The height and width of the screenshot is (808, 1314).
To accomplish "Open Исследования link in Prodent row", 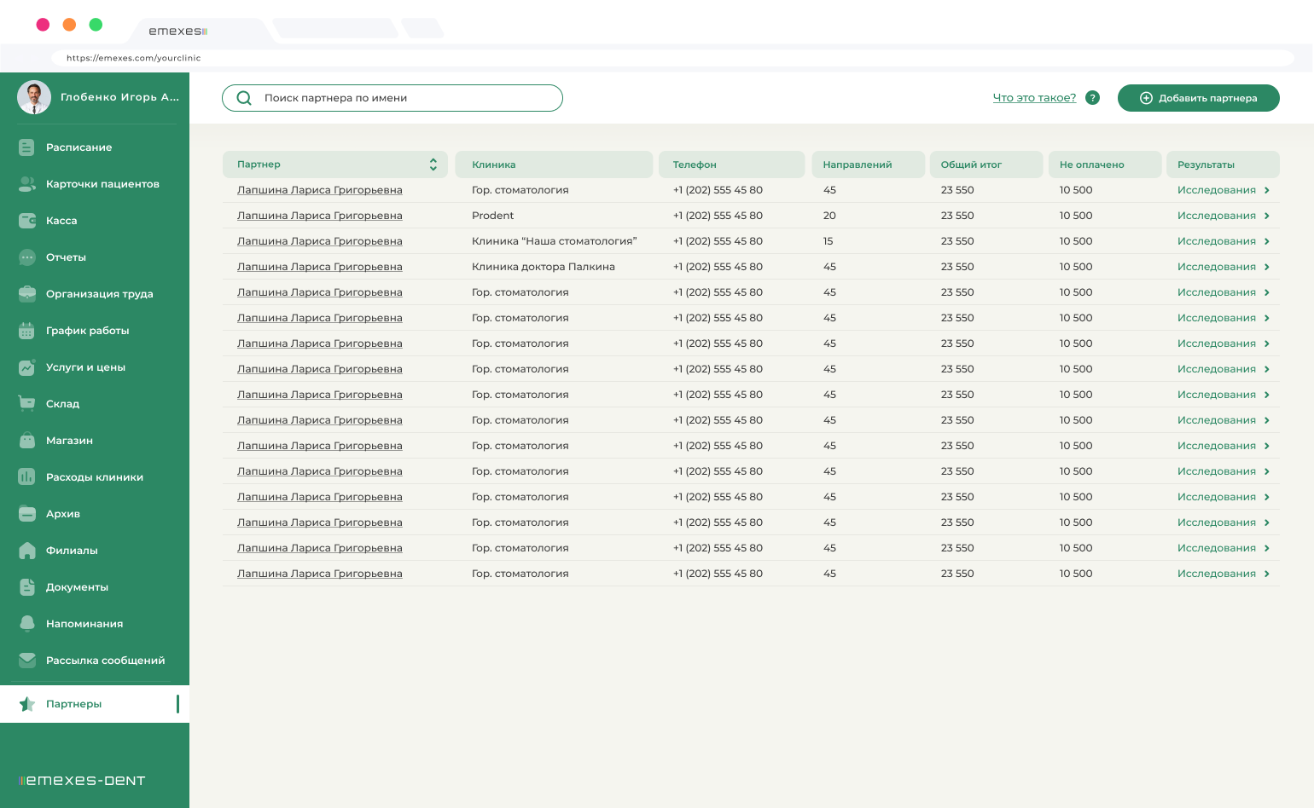I will point(1217,216).
